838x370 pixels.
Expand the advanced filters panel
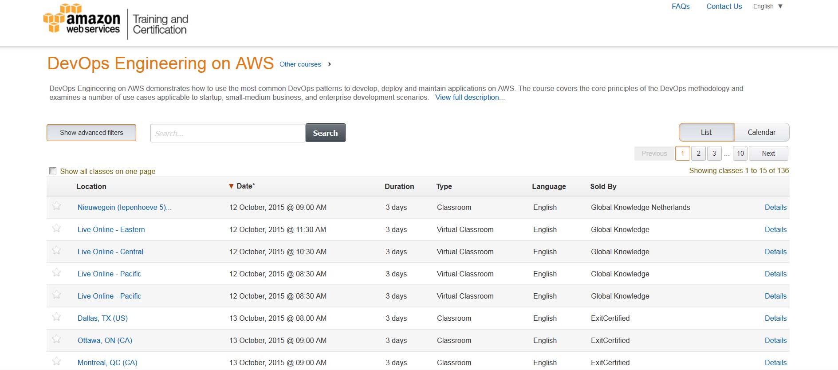(91, 133)
